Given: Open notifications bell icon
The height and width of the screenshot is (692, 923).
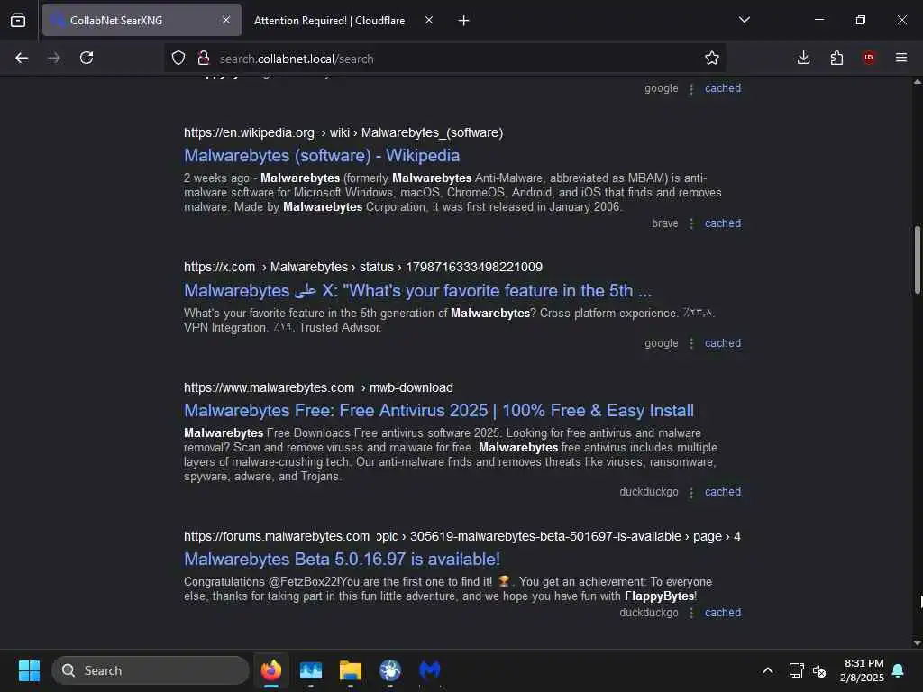Looking at the screenshot, I should (899, 670).
